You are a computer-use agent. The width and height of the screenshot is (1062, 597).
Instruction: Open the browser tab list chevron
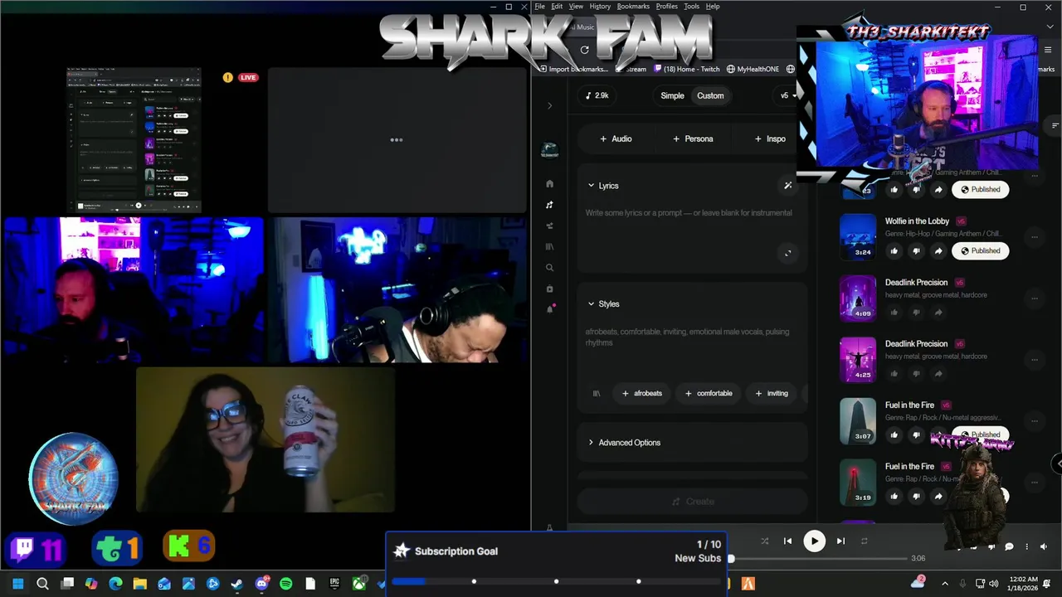point(1049,27)
